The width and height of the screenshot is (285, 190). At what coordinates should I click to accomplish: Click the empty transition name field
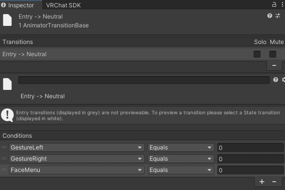pos(144,80)
